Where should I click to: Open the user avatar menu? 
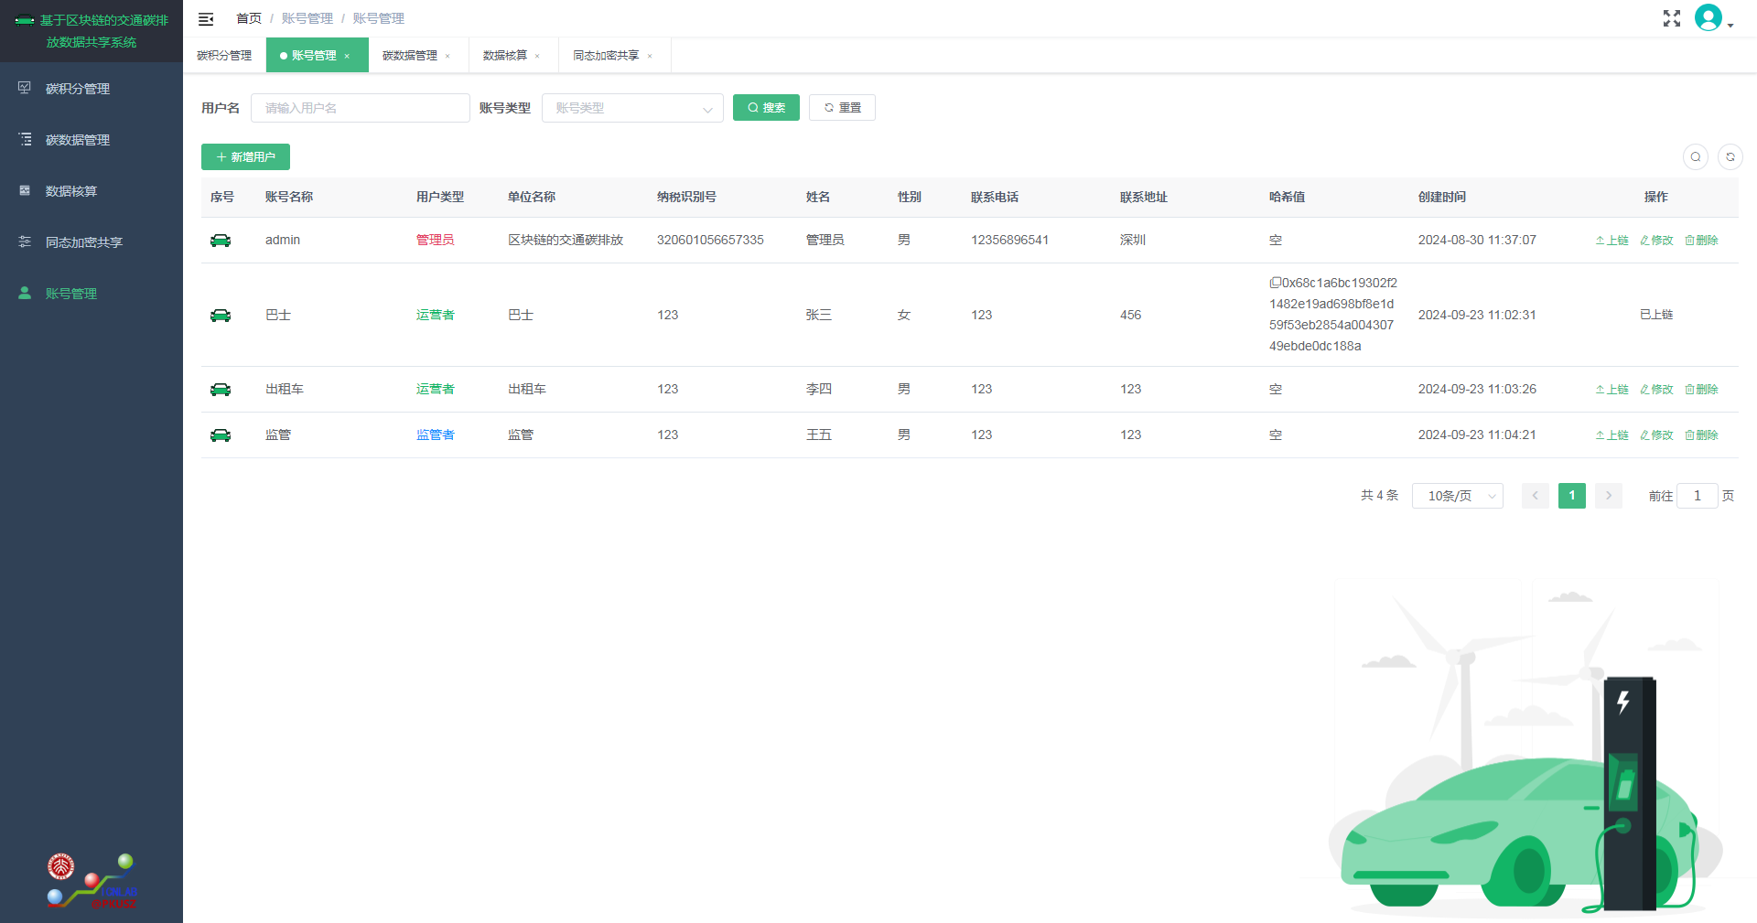1713,18
